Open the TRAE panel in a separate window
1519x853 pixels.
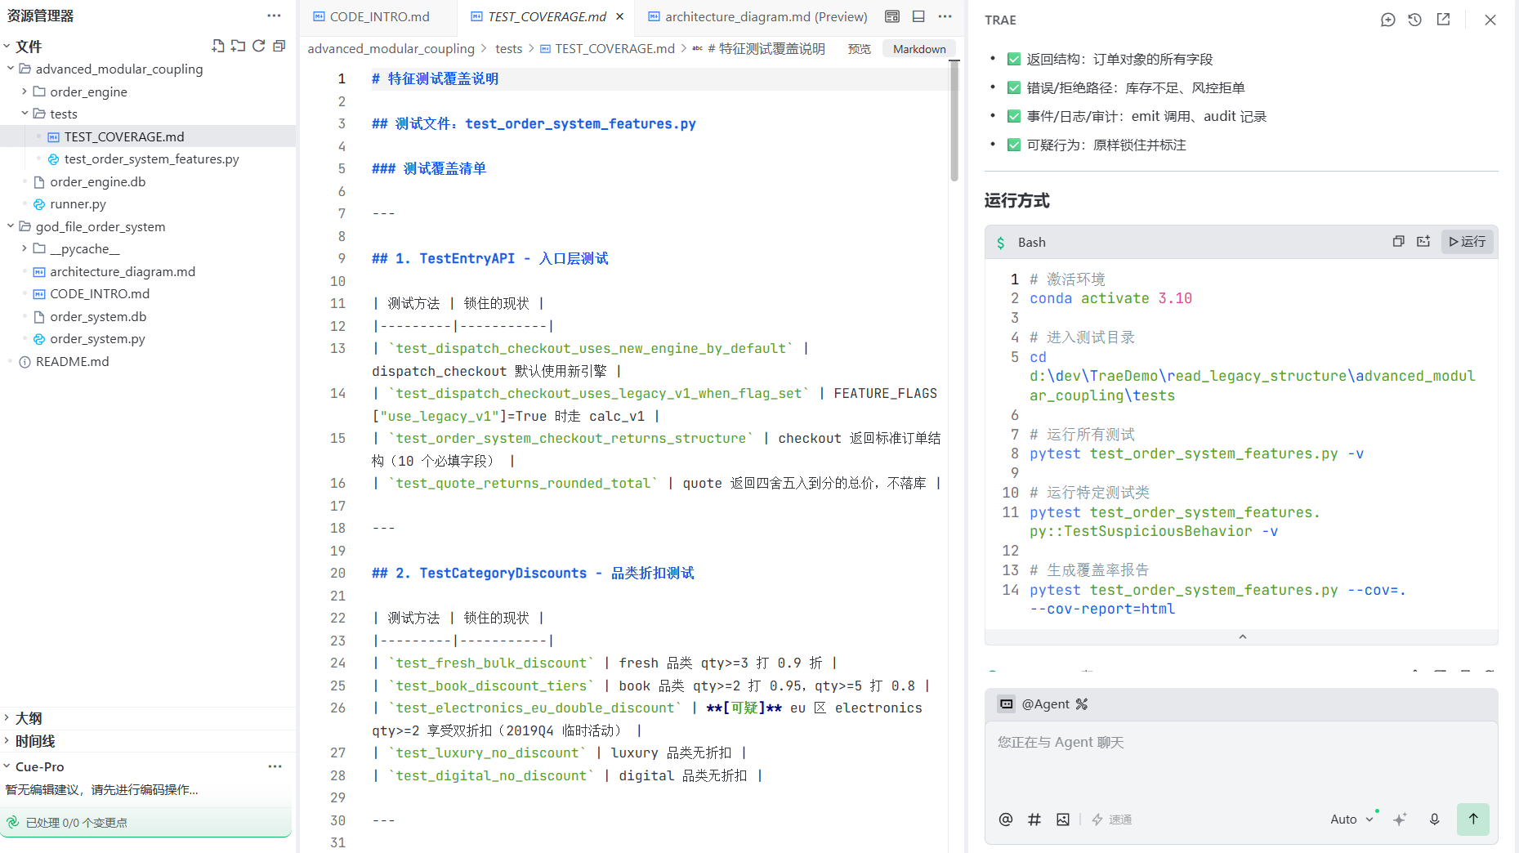tap(1444, 20)
